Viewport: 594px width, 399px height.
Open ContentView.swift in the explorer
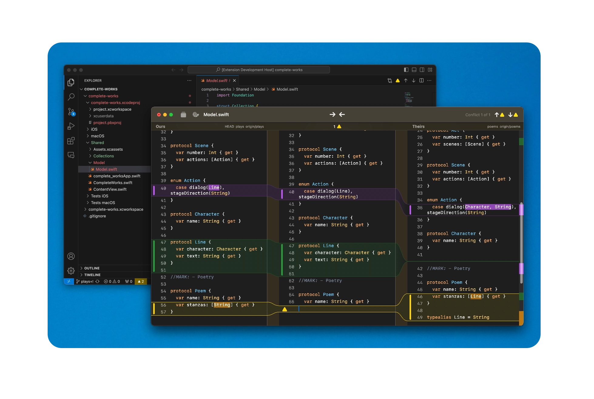click(x=110, y=189)
